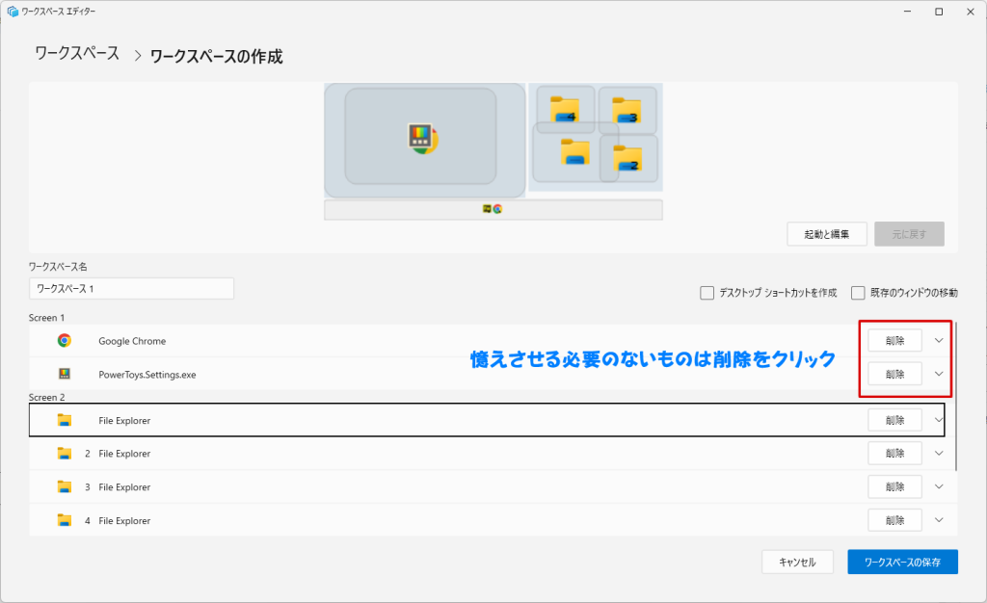Click the first File Explorer folder icon

(x=65, y=420)
